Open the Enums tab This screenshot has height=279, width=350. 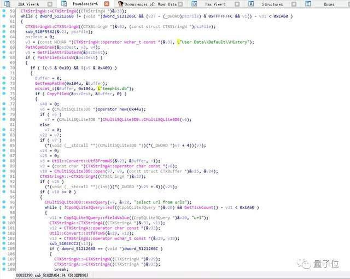[329, 4]
